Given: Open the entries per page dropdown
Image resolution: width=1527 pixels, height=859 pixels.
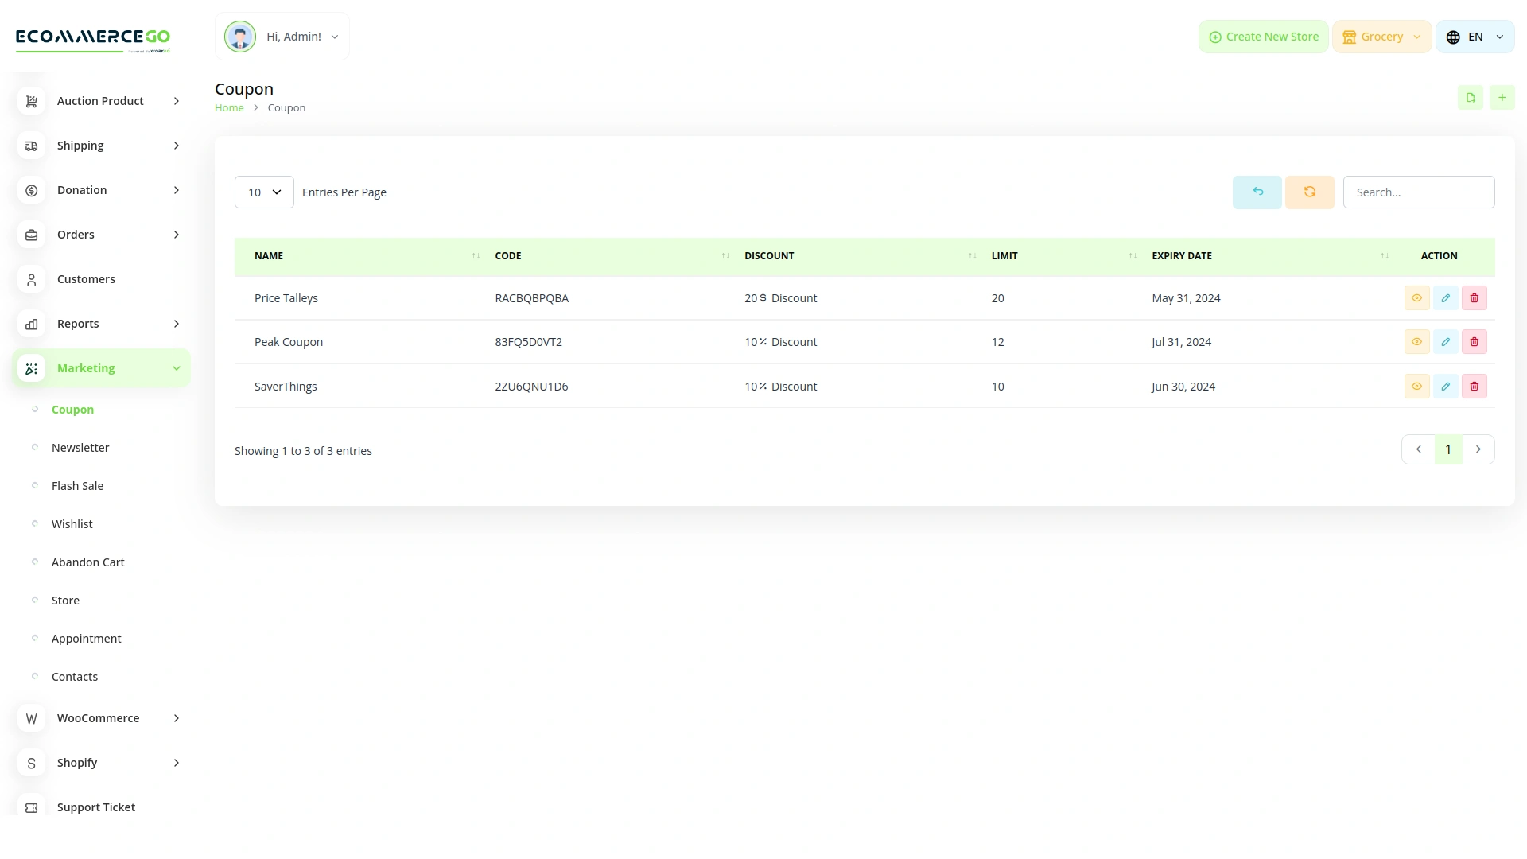Looking at the screenshot, I should coord(264,192).
